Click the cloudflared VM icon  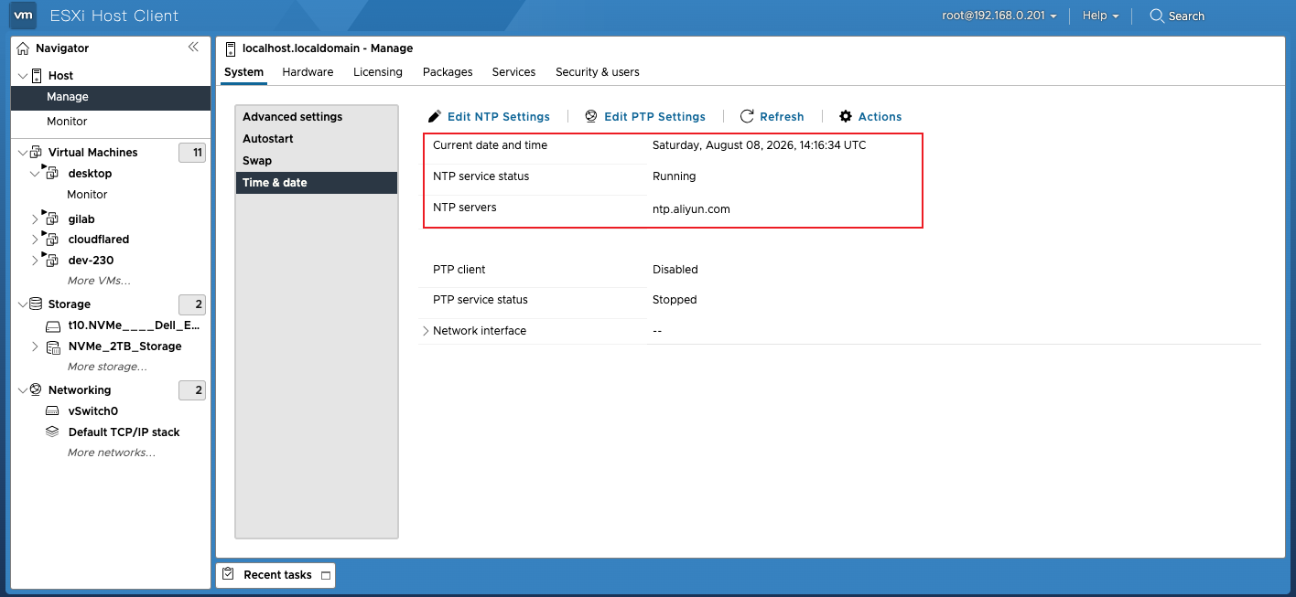point(51,239)
